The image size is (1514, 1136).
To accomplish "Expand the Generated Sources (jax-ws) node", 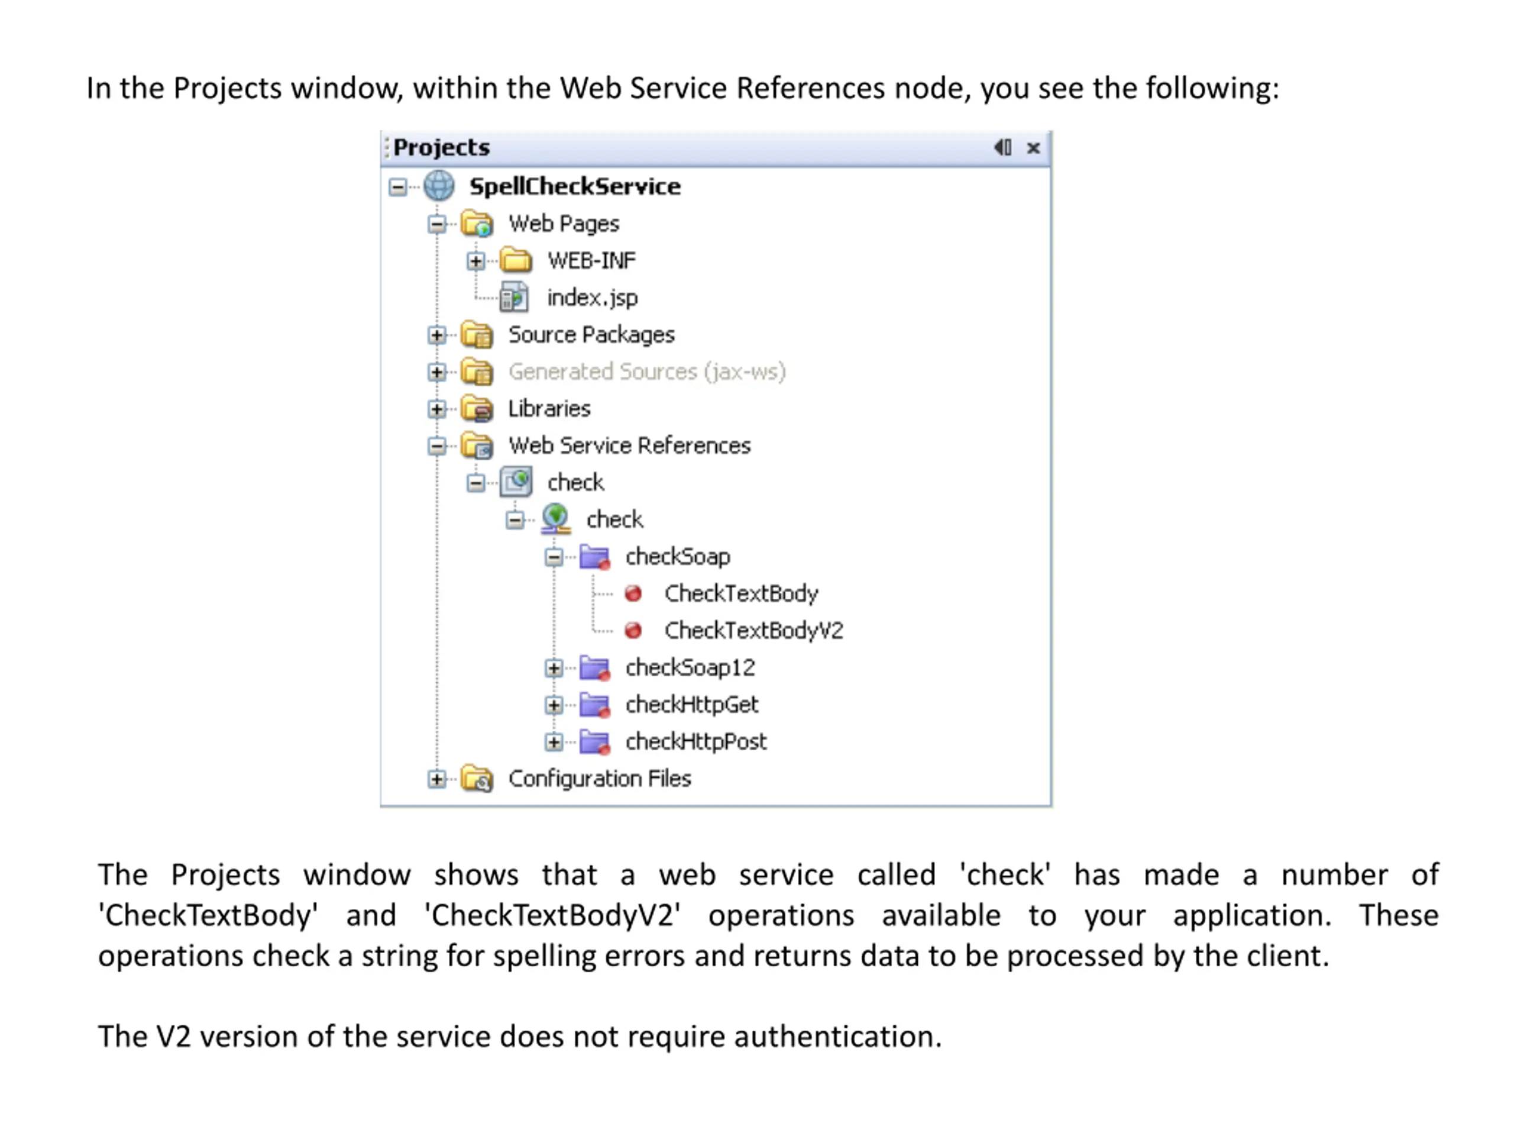I will [436, 372].
